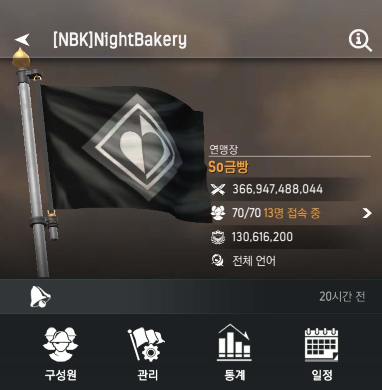Image resolution: width=382 pixels, height=390 pixels.
Task: Select the 구성원 tab label
Action: click(61, 375)
